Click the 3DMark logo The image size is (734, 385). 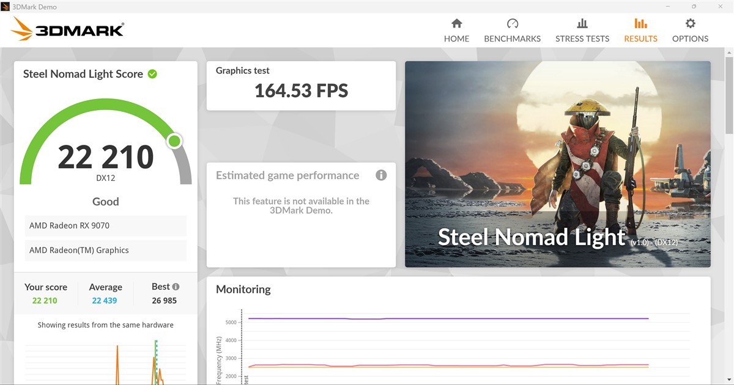[x=68, y=29]
